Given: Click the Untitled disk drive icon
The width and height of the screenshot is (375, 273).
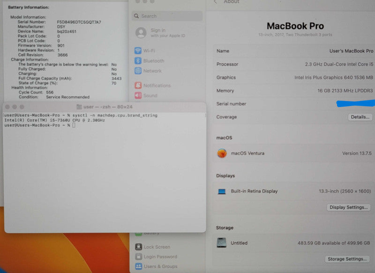Looking at the screenshot, I should point(221,243).
